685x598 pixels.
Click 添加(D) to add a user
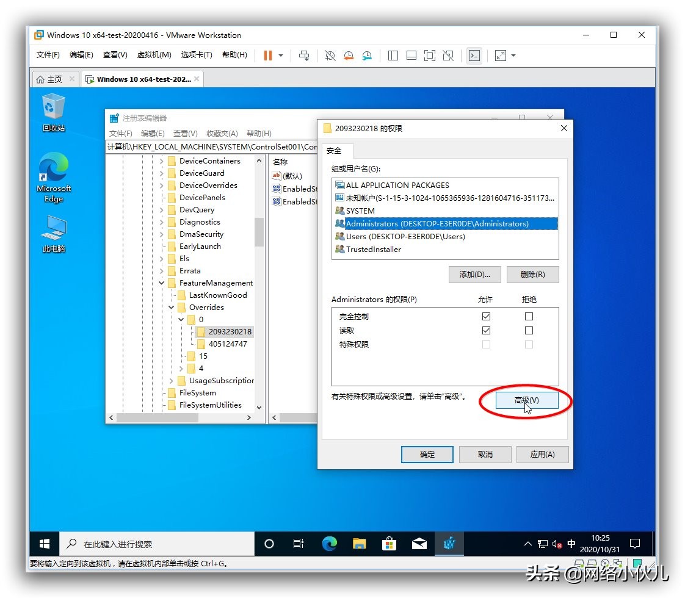point(475,274)
